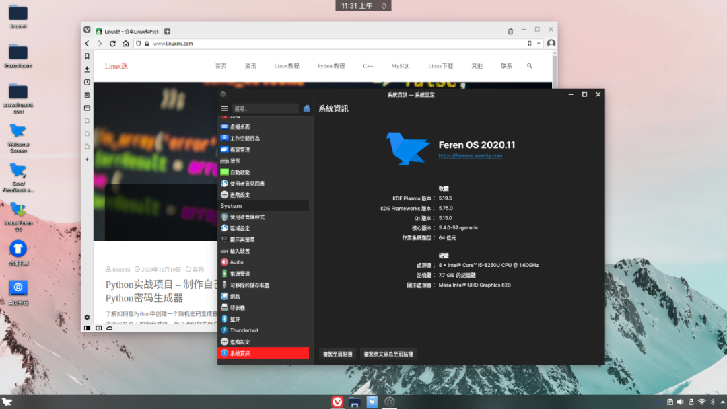Click 複製英文訊息至剪貼簿 button

click(x=388, y=354)
